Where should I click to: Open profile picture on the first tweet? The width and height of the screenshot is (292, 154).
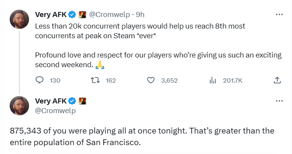(19, 19)
